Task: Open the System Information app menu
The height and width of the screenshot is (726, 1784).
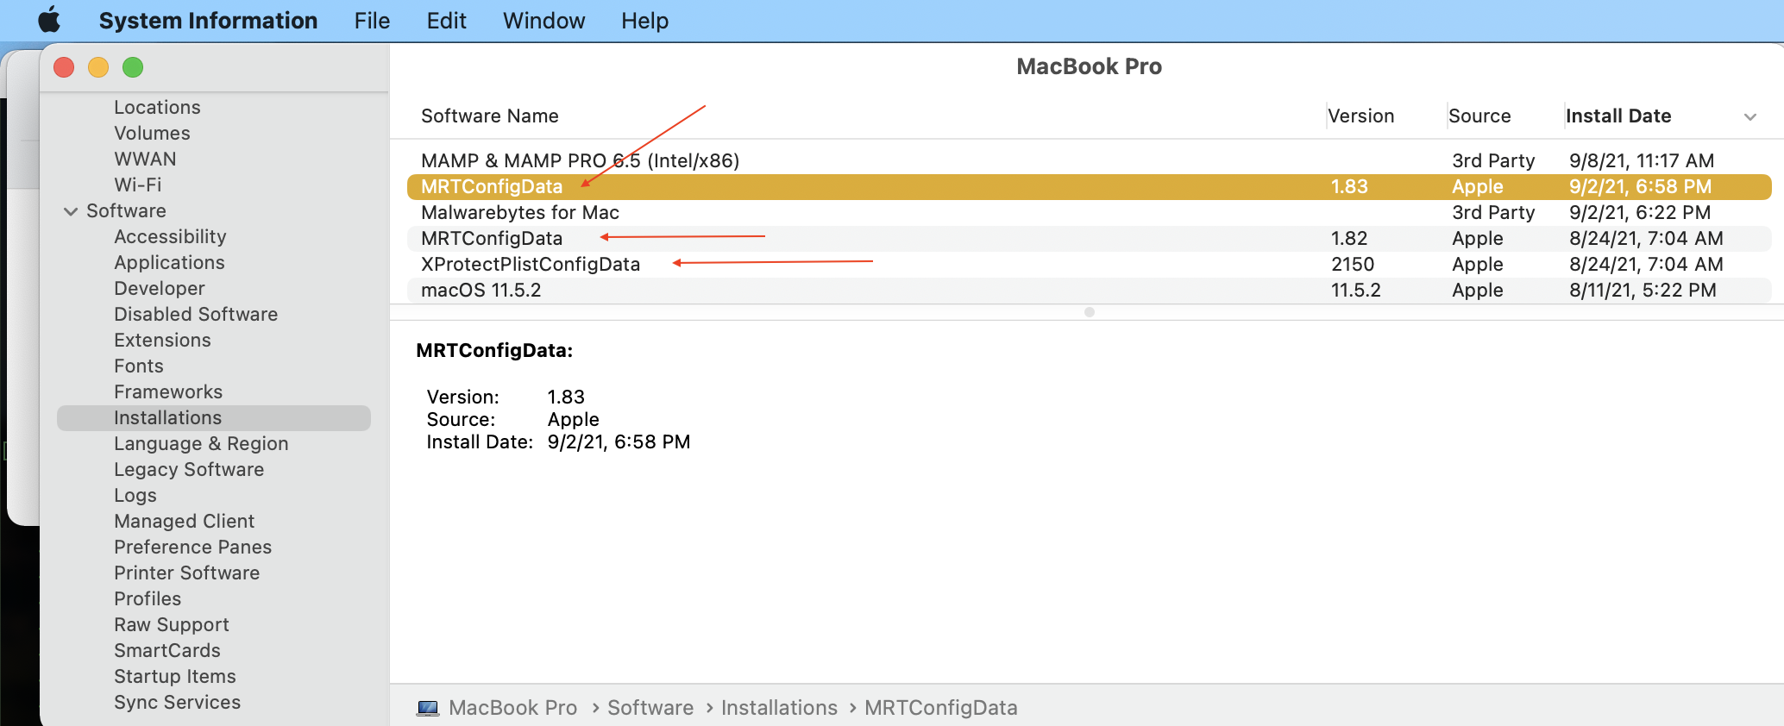Action: [208, 21]
